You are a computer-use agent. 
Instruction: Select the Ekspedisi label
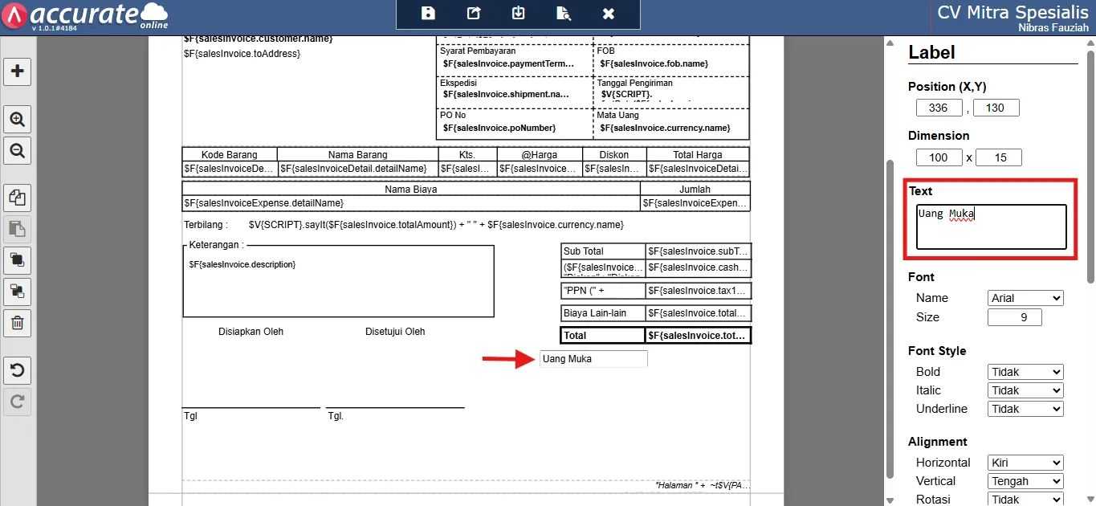[458, 83]
